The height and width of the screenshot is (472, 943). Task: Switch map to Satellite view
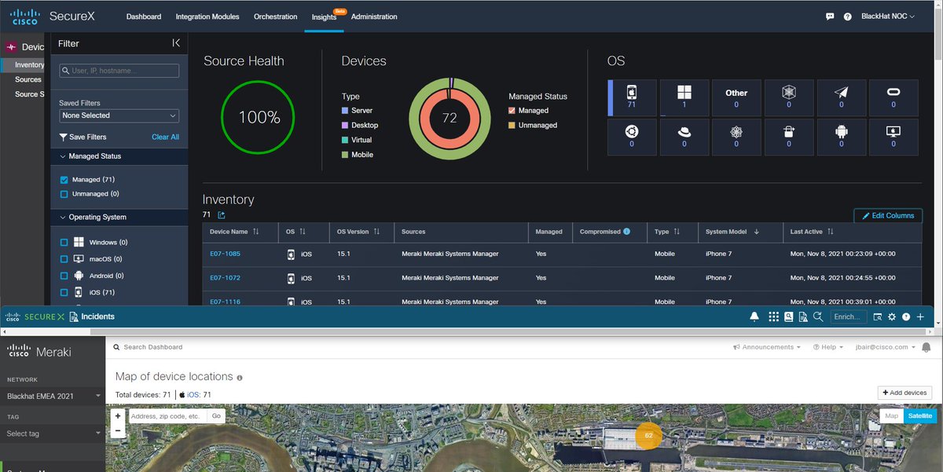(x=920, y=416)
